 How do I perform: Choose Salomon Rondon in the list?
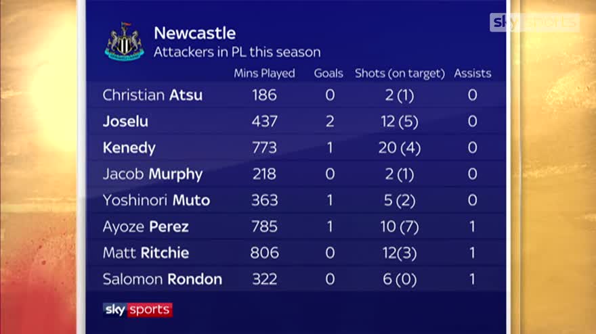coord(162,279)
